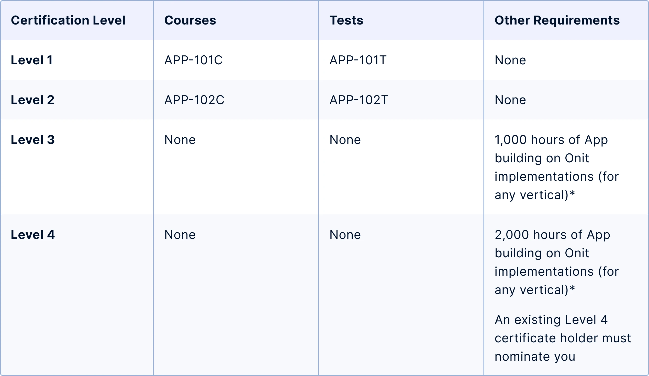This screenshot has height=376, width=649.
Task: Click the Level 1 row label
Action: [32, 60]
